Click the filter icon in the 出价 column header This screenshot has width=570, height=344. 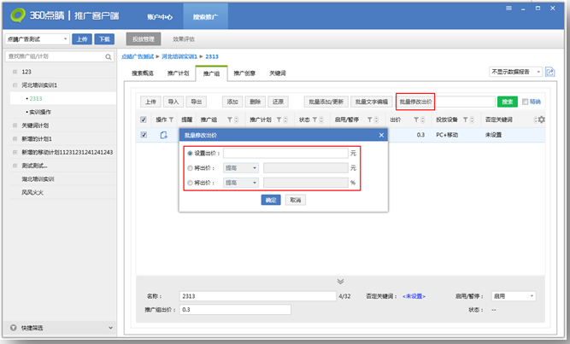(416, 120)
